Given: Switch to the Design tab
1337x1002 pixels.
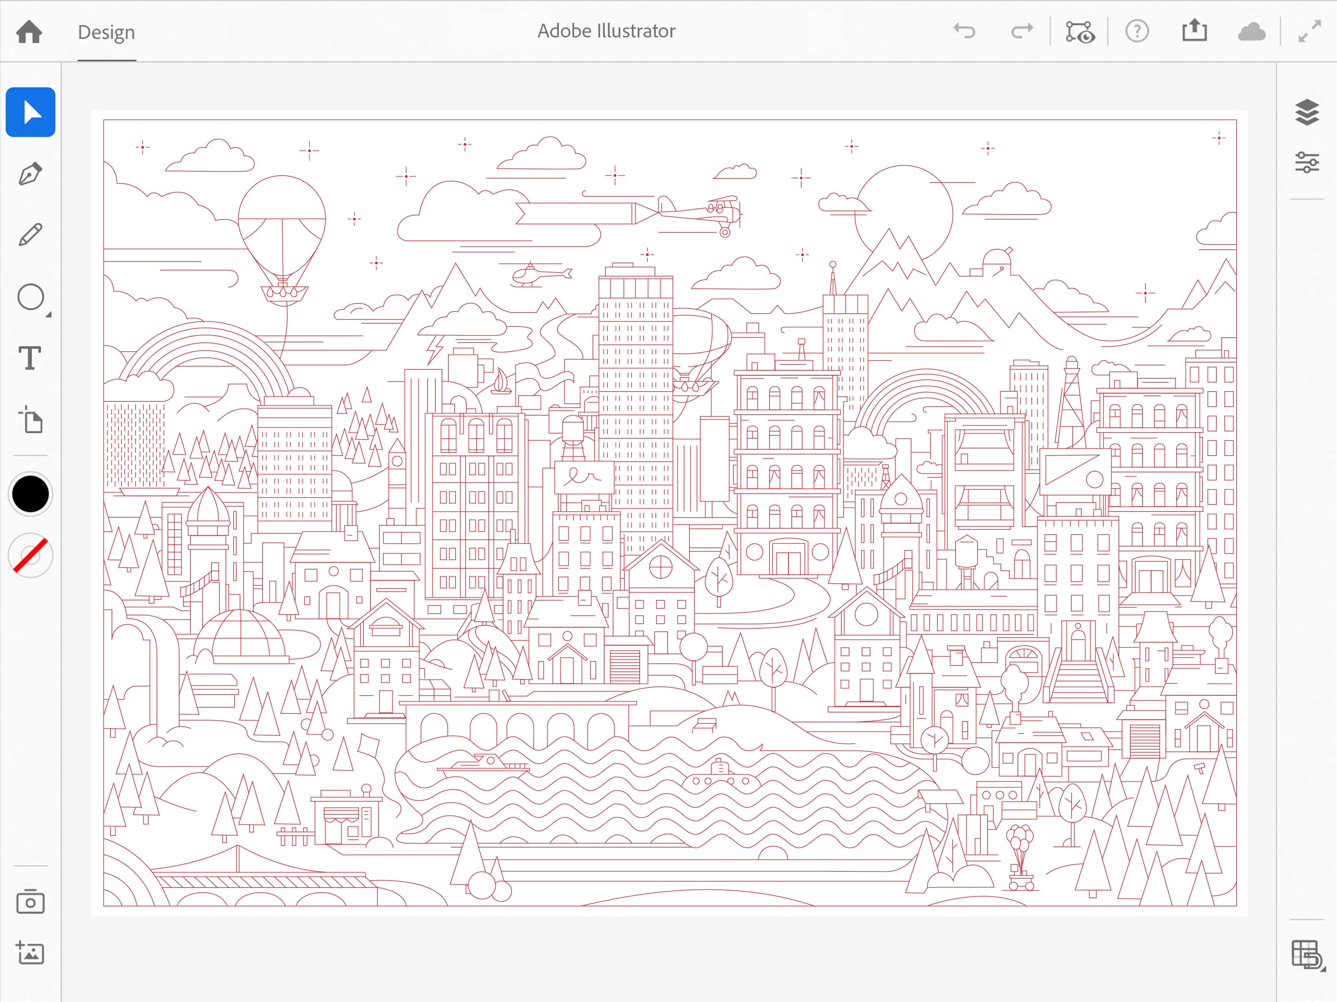Looking at the screenshot, I should click(x=106, y=32).
